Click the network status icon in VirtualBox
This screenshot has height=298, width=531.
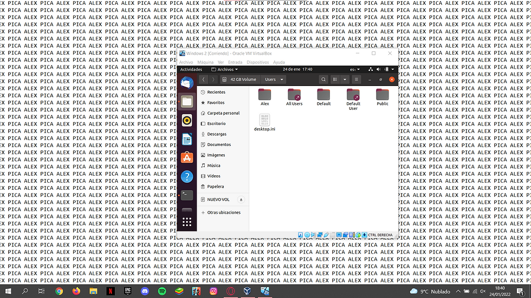click(320, 235)
